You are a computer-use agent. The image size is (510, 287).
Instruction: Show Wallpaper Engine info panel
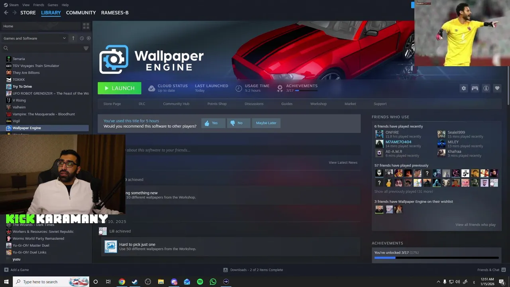pos(486,88)
